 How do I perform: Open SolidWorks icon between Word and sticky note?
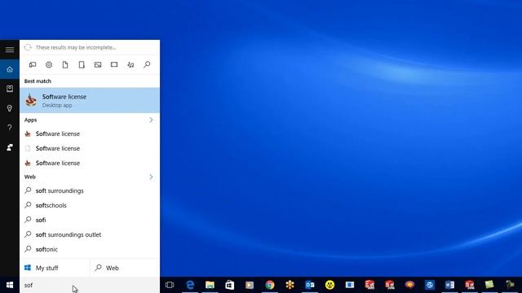pyautogui.click(x=470, y=285)
